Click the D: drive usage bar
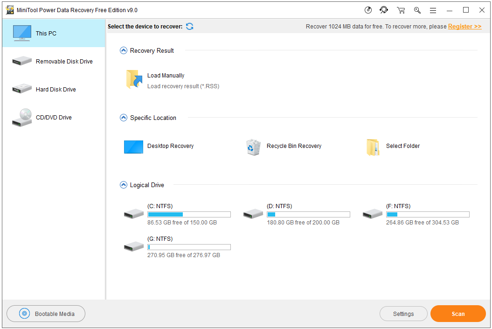The width and height of the screenshot is (492, 329). (x=308, y=214)
